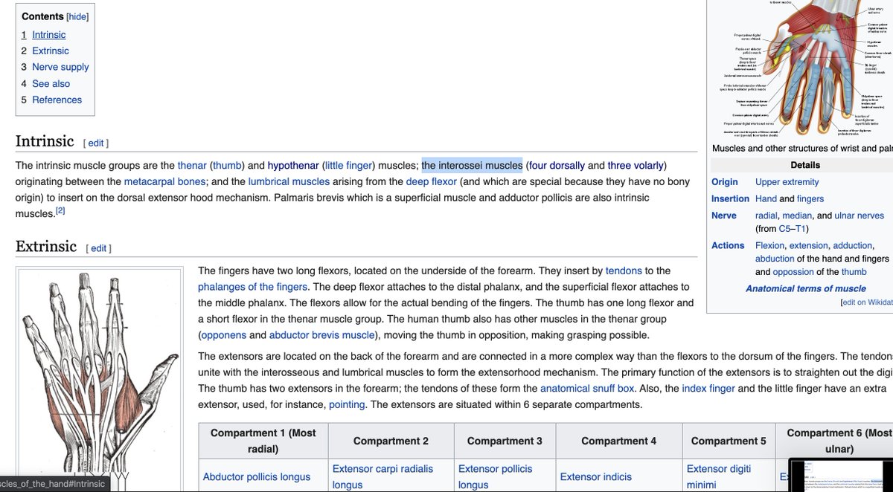Open the C5 link in infobox

[x=785, y=228]
